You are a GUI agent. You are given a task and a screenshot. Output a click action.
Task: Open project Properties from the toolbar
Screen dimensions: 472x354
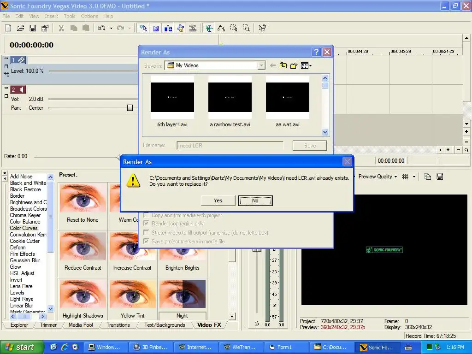point(45,28)
